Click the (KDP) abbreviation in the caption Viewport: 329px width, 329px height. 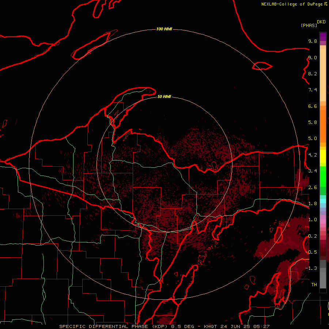[160, 326]
